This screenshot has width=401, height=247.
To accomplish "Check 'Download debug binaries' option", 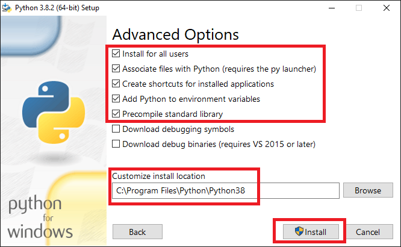I will (116, 145).
